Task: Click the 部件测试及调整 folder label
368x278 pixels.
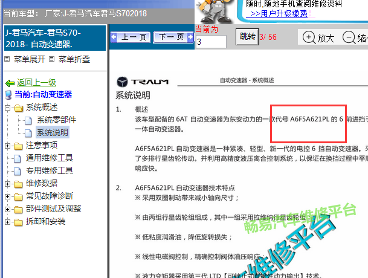Action: pyautogui.click(x=54, y=208)
